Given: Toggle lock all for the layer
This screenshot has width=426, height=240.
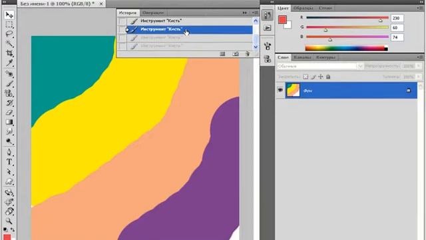Looking at the screenshot, I should (328, 77).
